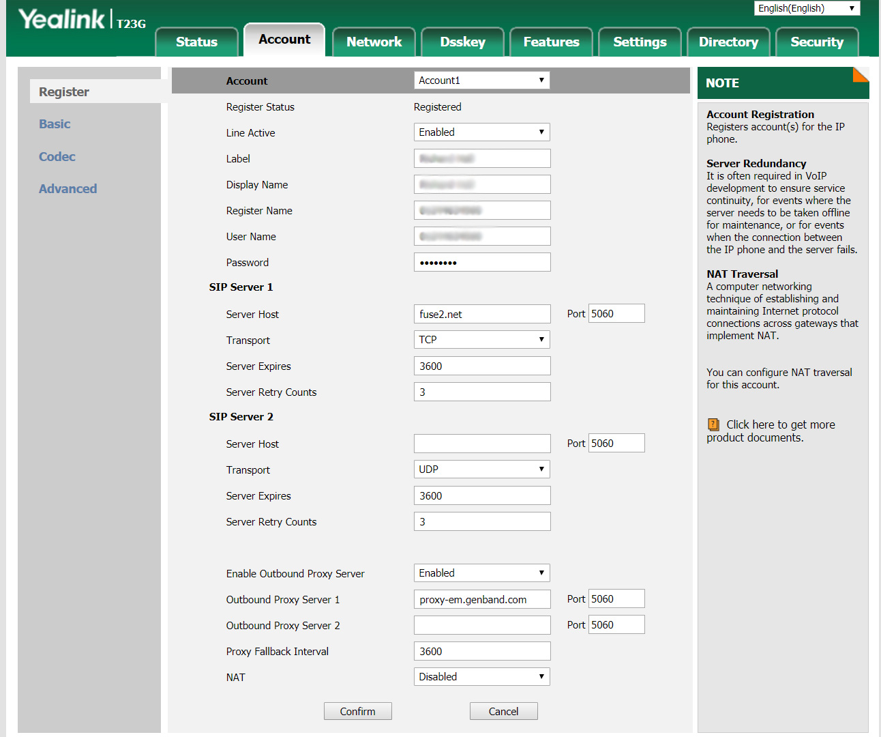Open SIP Server 1 Transport dropdown
The image size is (881, 737).
[481, 340]
